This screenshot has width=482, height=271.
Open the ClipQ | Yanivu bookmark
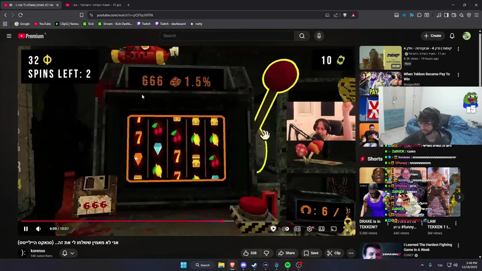67,24
